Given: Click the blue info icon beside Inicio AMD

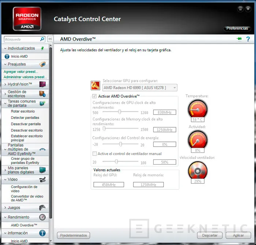Looking at the screenshot, I should [7, 56].
